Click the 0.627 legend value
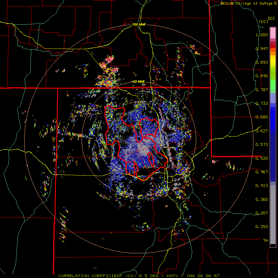Image resolution: width=278 pixels, height=278 pixels. 262,131
